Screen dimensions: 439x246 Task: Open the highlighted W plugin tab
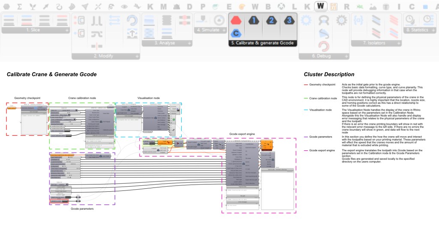(x=320, y=6)
